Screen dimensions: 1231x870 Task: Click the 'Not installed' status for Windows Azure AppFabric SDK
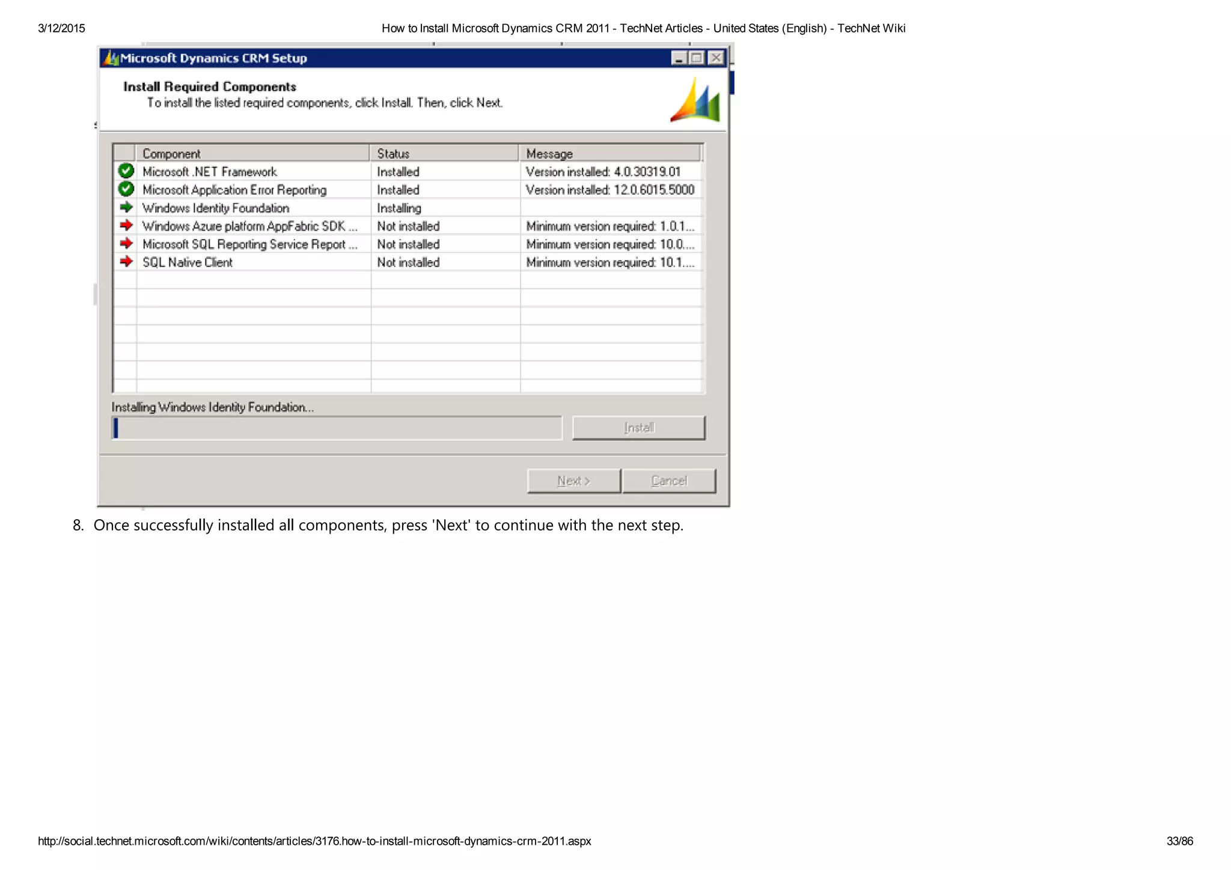coord(408,226)
